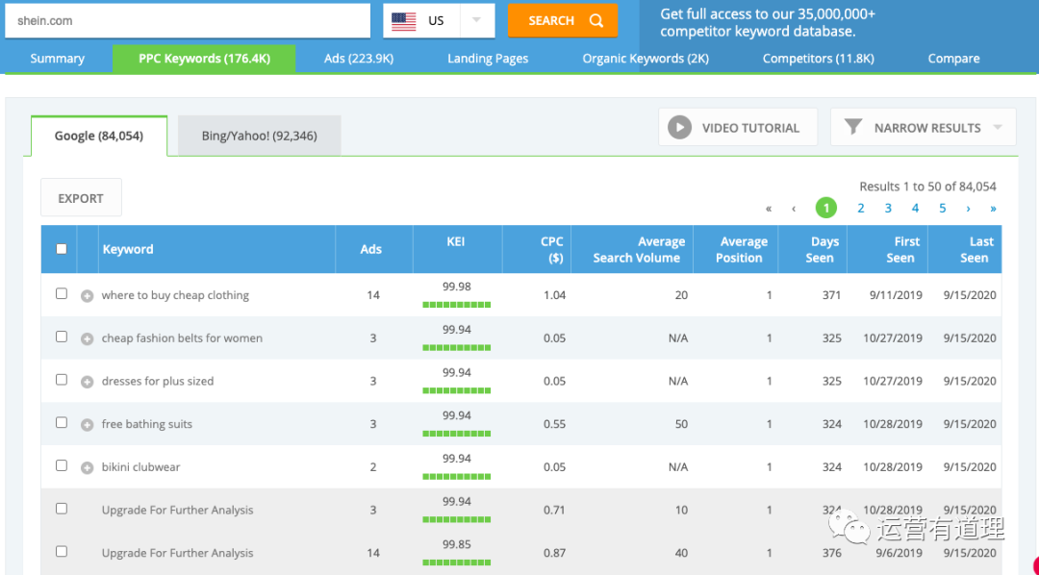Open the country selector dropdown arrow
The width and height of the screenshot is (1039, 575).
pos(476,21)
